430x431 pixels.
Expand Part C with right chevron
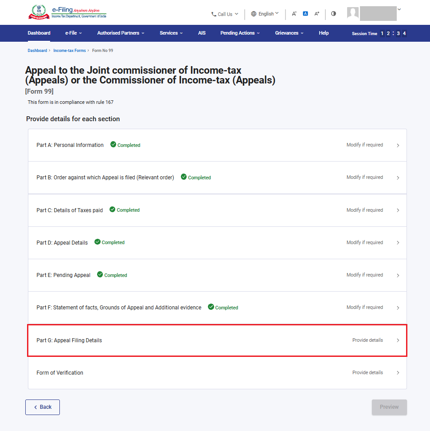point(398,210)
